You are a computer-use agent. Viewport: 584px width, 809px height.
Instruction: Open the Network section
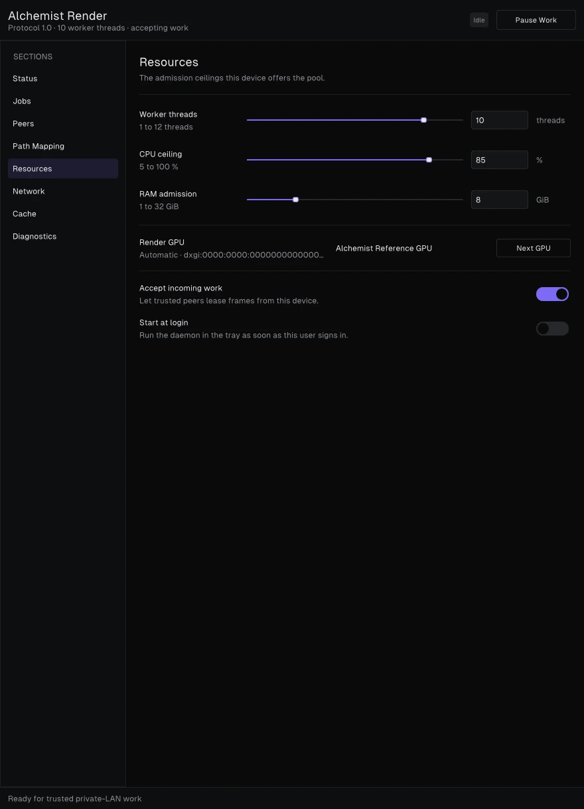[x=63, y=191]
